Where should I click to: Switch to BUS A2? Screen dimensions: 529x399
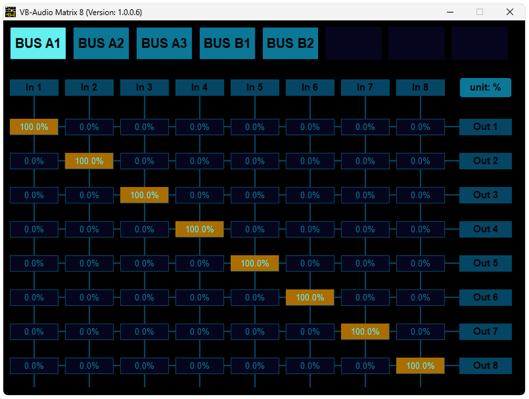pyautogui.click(x=101, y=44)
